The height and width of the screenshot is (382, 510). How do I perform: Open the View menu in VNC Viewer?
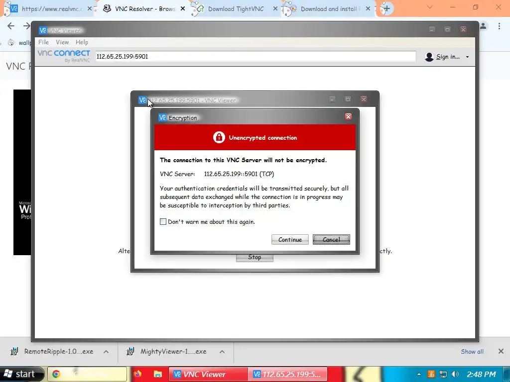pyautogui.click(x=62, y=42)
